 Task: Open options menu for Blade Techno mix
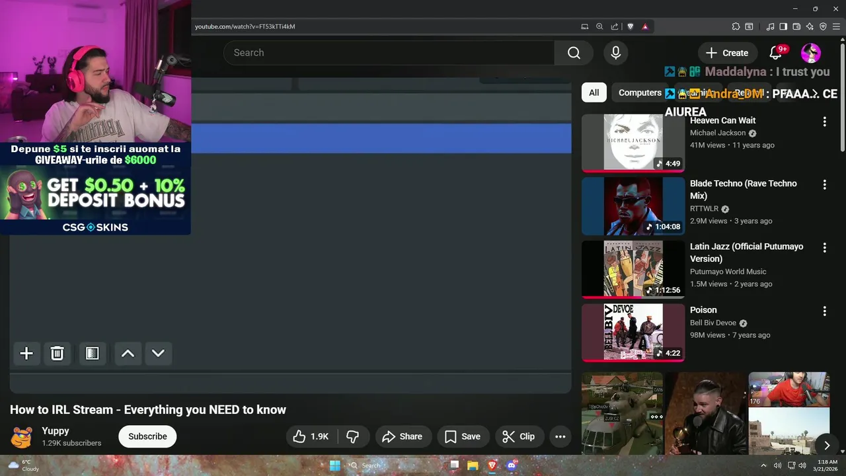tap(824, 184)
